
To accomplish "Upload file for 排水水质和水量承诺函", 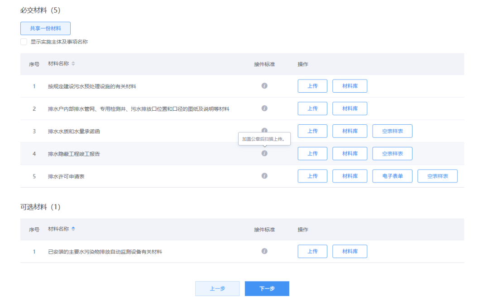I will [312, 131].
